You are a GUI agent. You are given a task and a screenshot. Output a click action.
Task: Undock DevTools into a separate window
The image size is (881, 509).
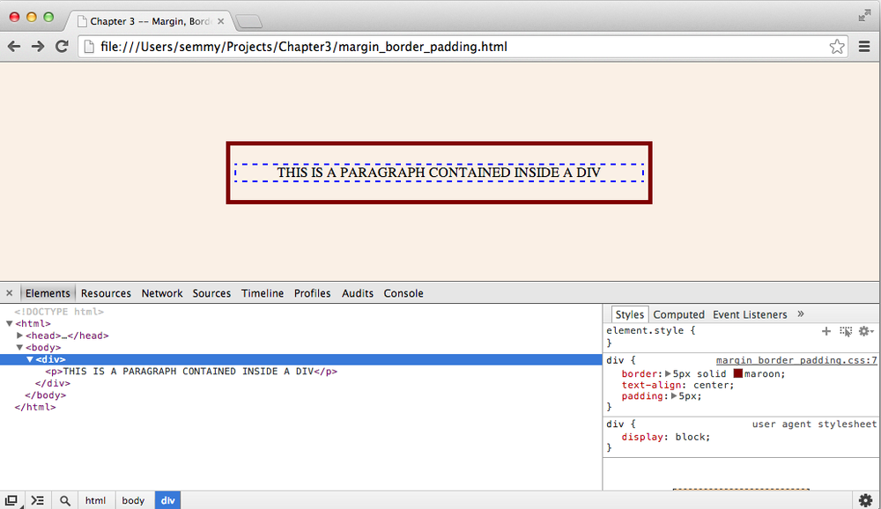pos(11,500)
